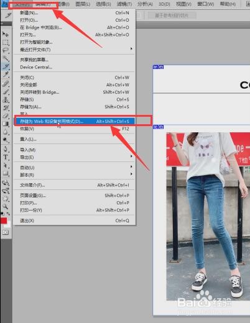Select the Eraser tool
Image resolution: width=250 pixels, height=323 pixels.
click(6, 116)
